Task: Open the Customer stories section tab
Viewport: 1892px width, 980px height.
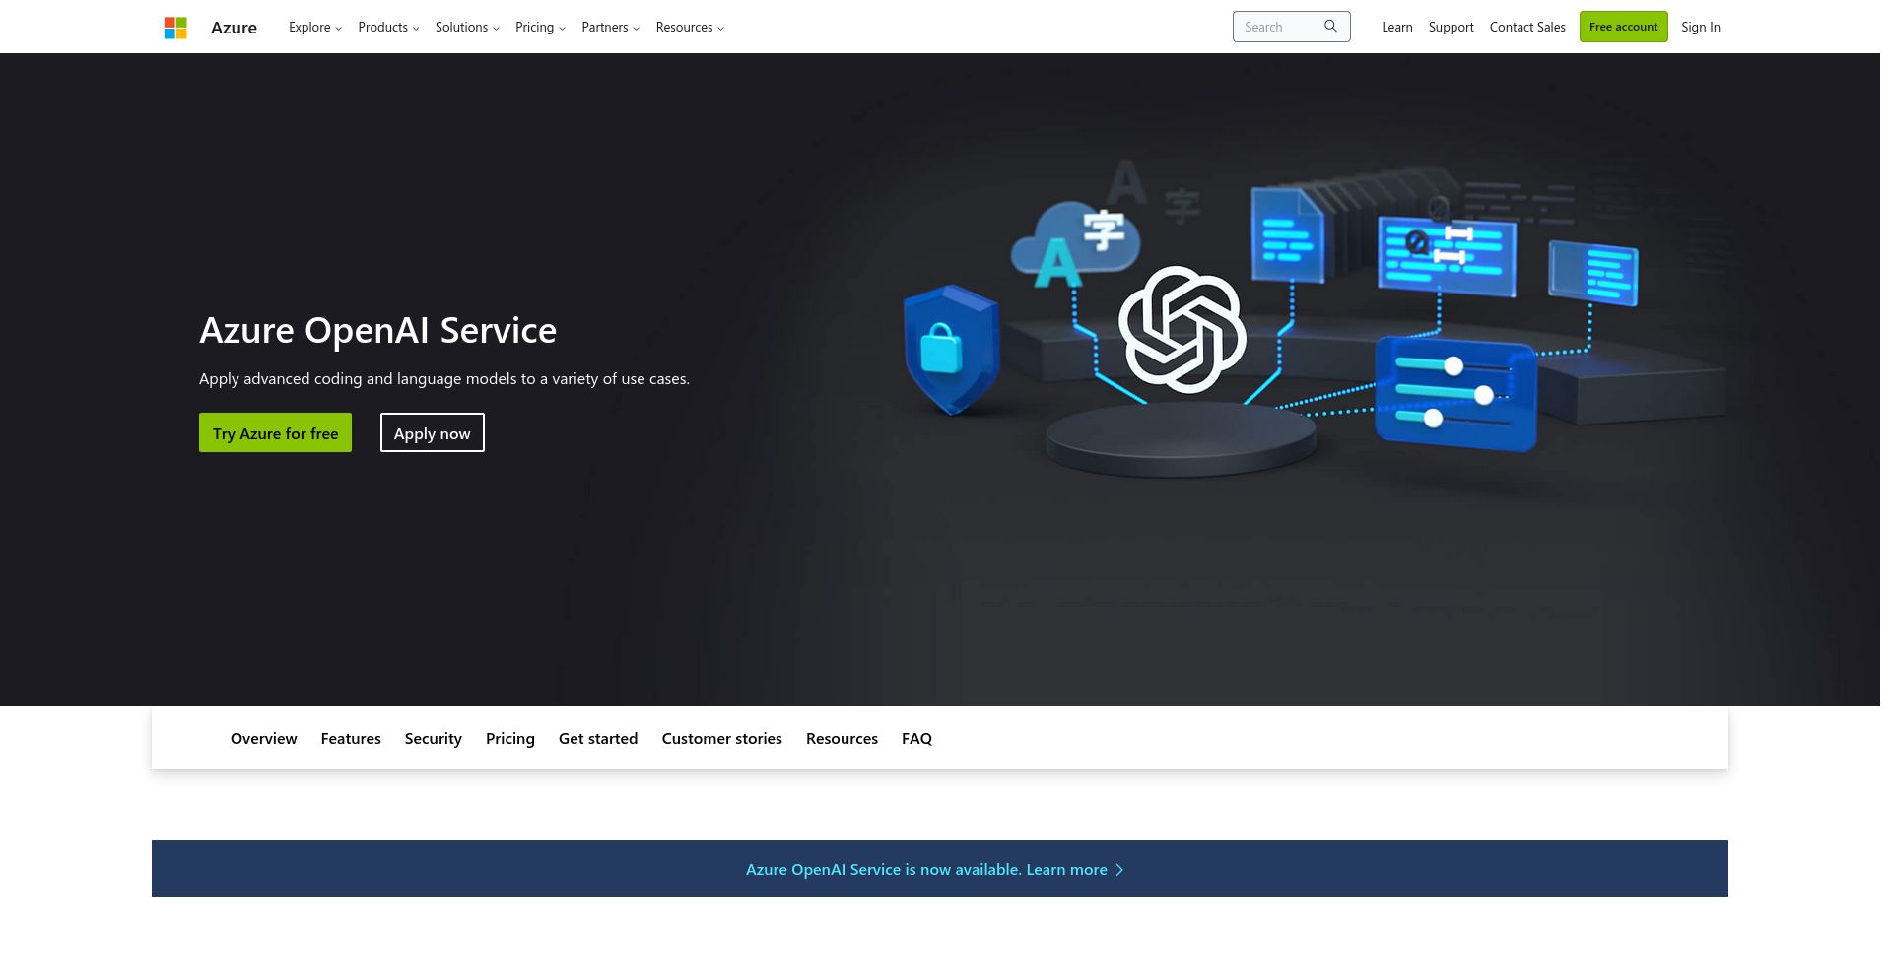Action: point(722,739)
